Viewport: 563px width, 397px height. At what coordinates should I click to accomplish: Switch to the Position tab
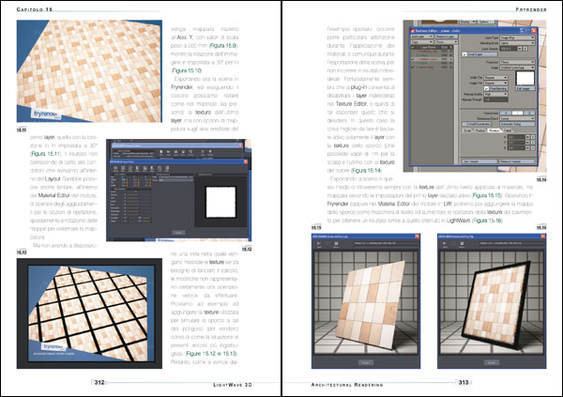pos(479,130)
